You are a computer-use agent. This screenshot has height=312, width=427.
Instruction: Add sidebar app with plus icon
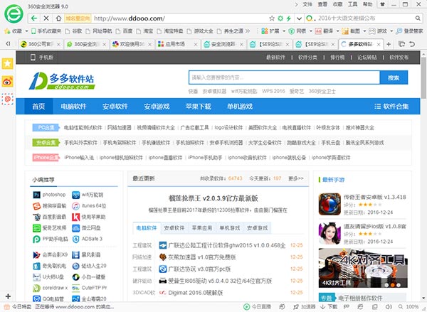click(x=8, y=296)
